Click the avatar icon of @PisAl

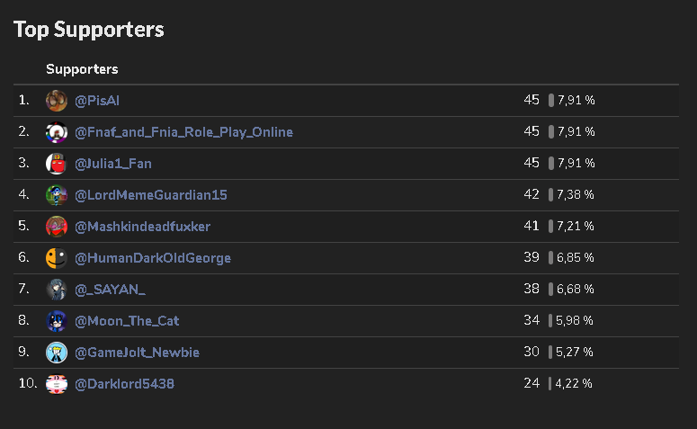[x=57, y=101]
